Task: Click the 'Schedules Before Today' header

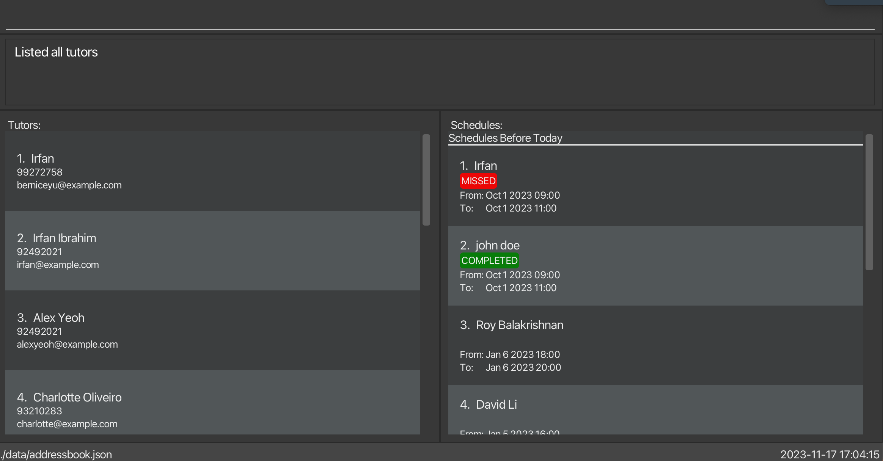Action: click(505, 138)
